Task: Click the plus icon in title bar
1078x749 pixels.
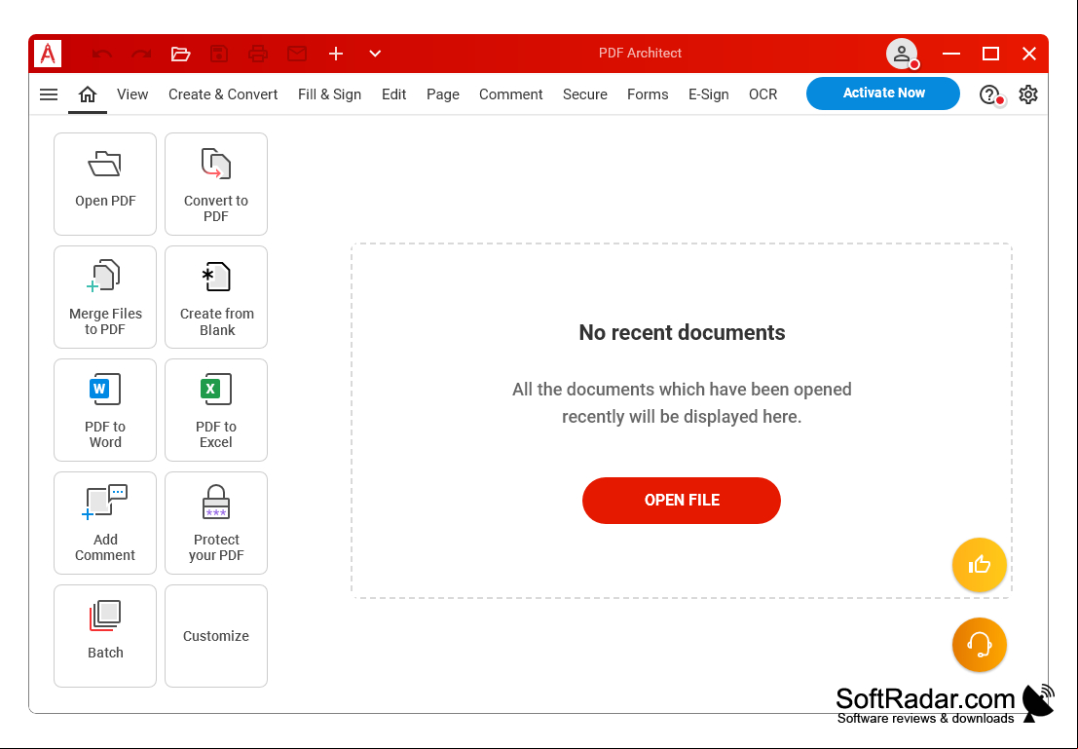Action: point(336,54)
